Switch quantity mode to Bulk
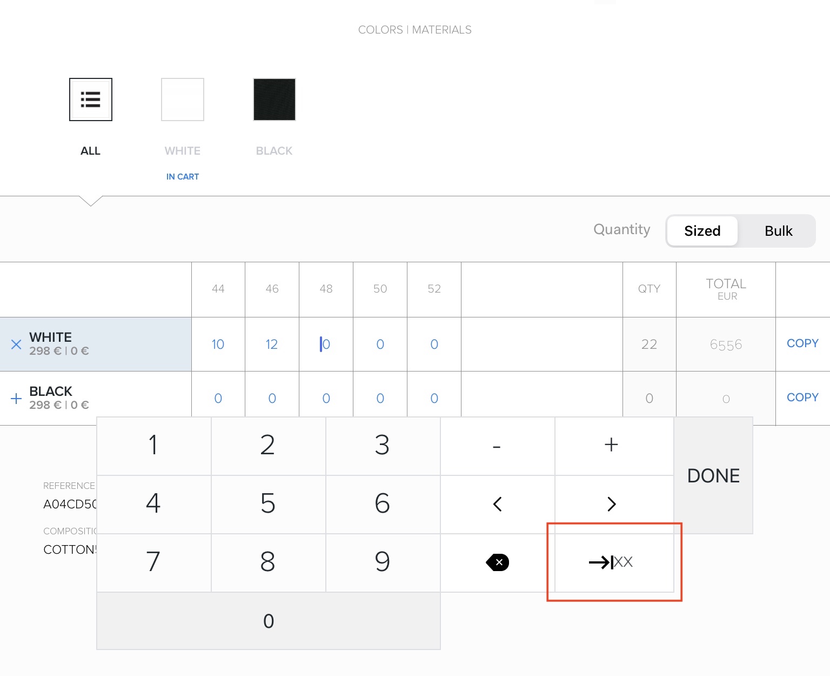The image size is (830, 676). pyautogui.click(x=778, y=231)
